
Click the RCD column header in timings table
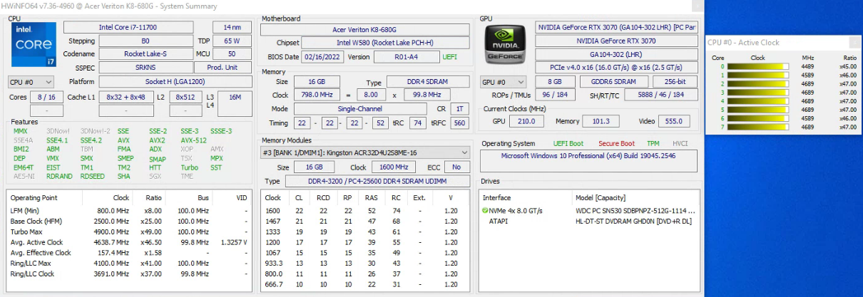click(323, 198)
